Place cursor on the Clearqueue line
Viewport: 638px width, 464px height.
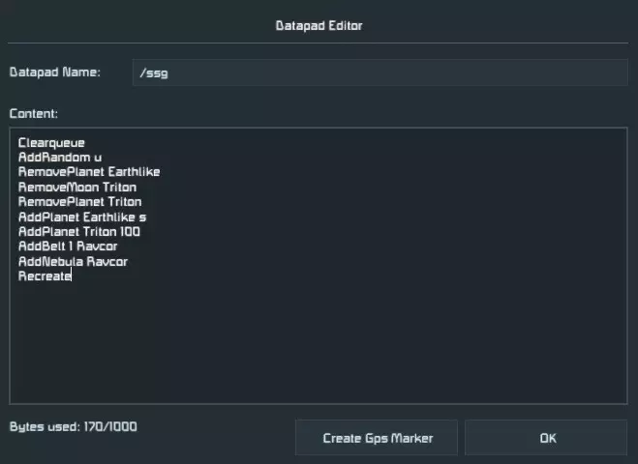tap(51, 143)
